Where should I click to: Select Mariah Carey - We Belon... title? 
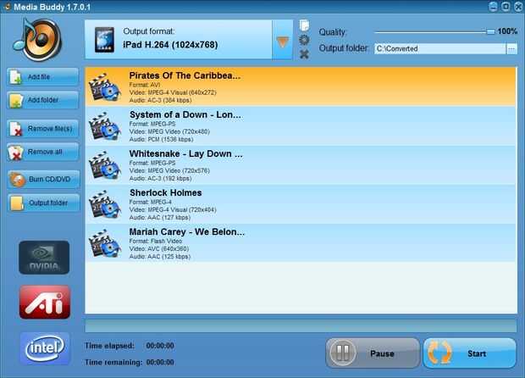tap(187, 232)
